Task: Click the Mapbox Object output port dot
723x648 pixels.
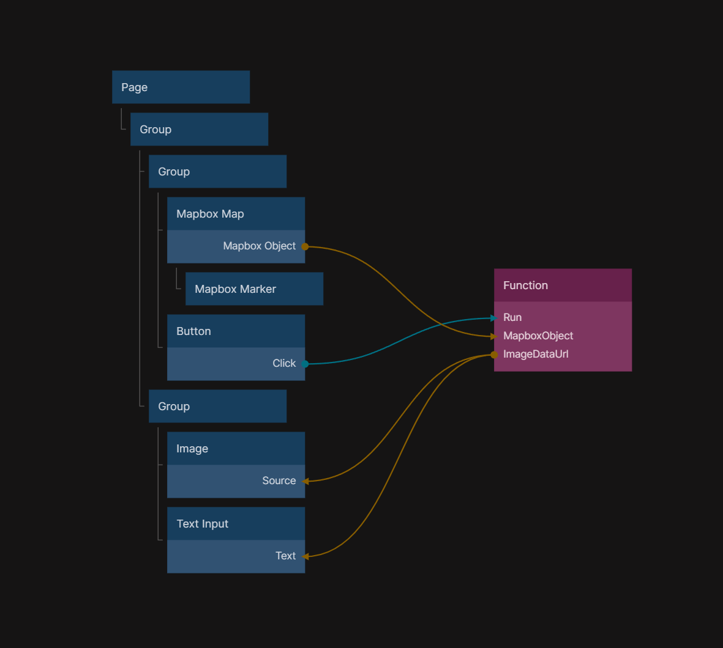Action: tap(305, 246)
